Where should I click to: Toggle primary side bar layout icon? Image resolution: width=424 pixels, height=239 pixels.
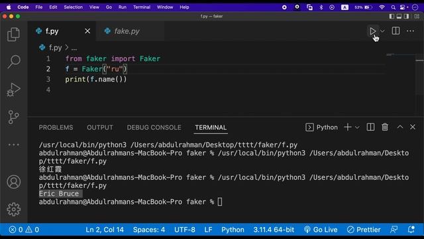(x=392, y=16)
